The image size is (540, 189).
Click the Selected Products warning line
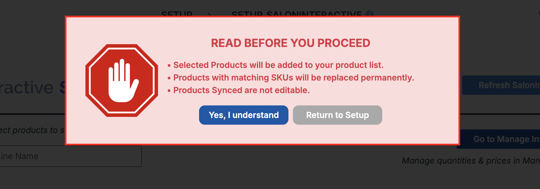pos(278,65)
